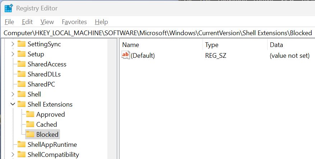Select the Blocked subkey
This screenshot has height=159, width=315.
[x=47, y=134]
